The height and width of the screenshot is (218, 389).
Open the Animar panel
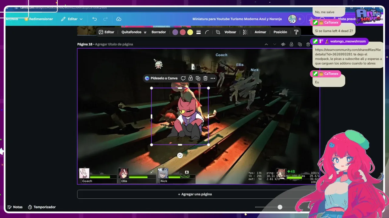(260, 32)
